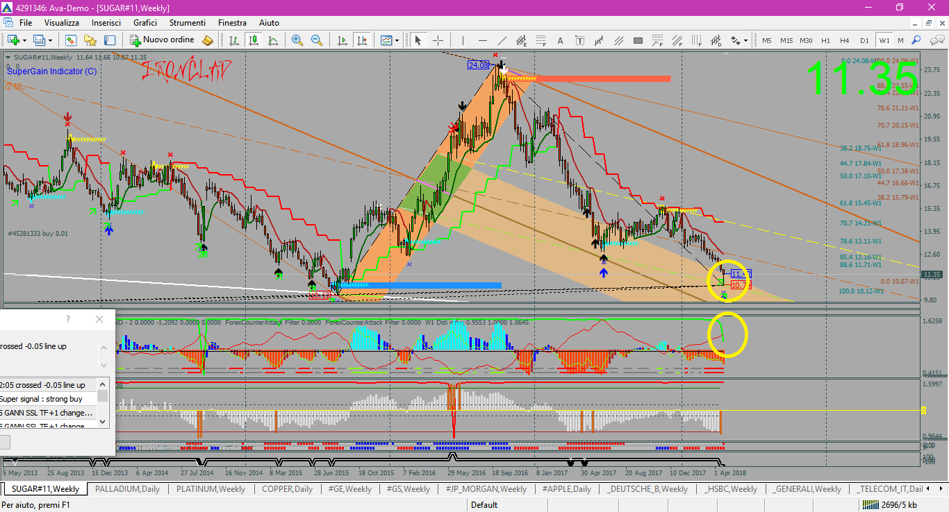Screen dimensions: 949x512
Task: Zoom out of the chart
Action: [317, 40]
